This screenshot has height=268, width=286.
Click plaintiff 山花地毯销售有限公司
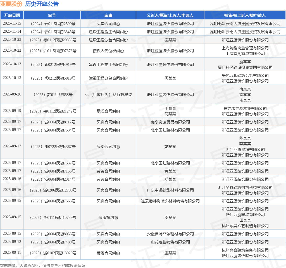pos(170,242)
